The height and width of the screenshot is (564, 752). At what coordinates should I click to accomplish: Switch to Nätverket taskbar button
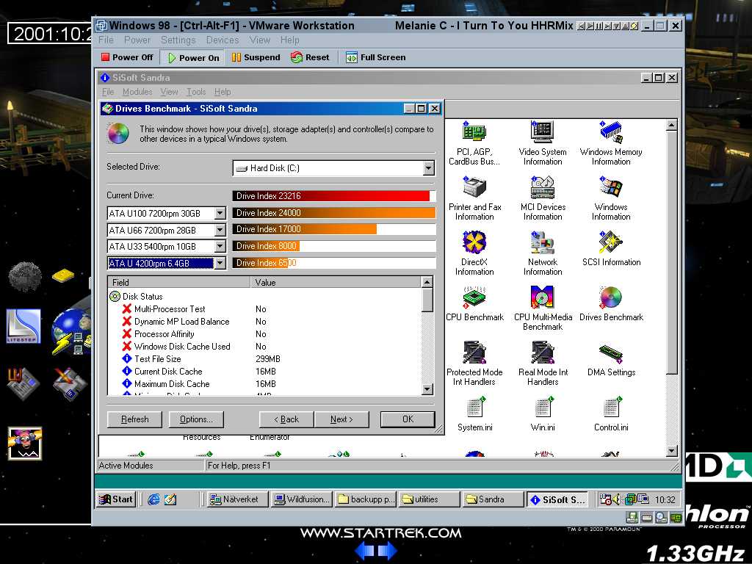pos(236,499)
